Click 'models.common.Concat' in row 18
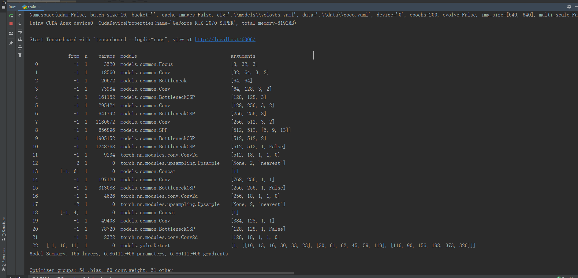The height and width of the screenshot is (278, 578). click(x=148, y=213)
